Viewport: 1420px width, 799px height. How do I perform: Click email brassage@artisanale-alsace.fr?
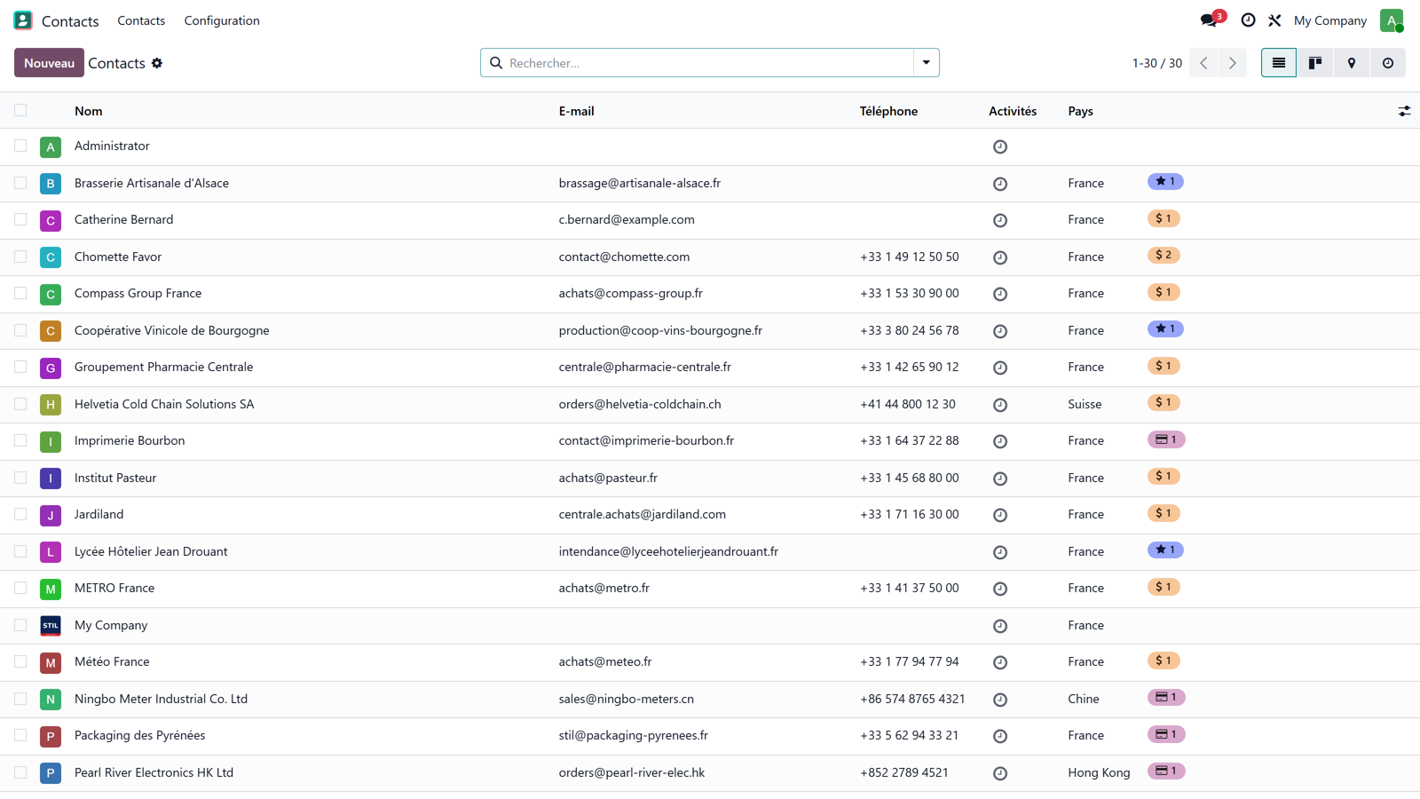coord(640,183)
